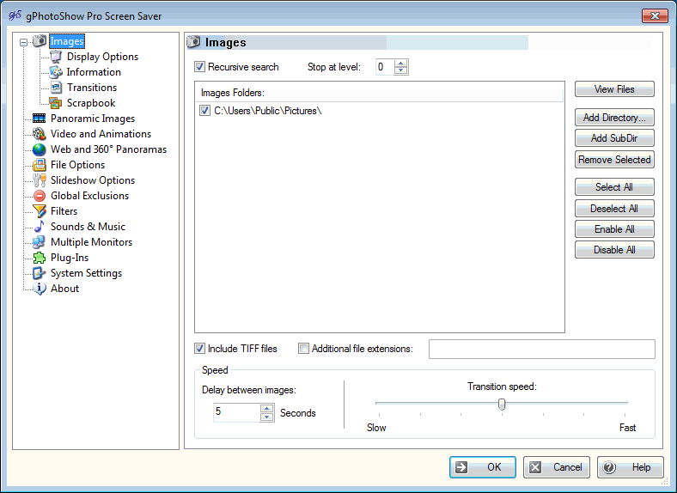Click the Stop at level value field
Viewport: 677px width, 493px height.
[385, 67]
